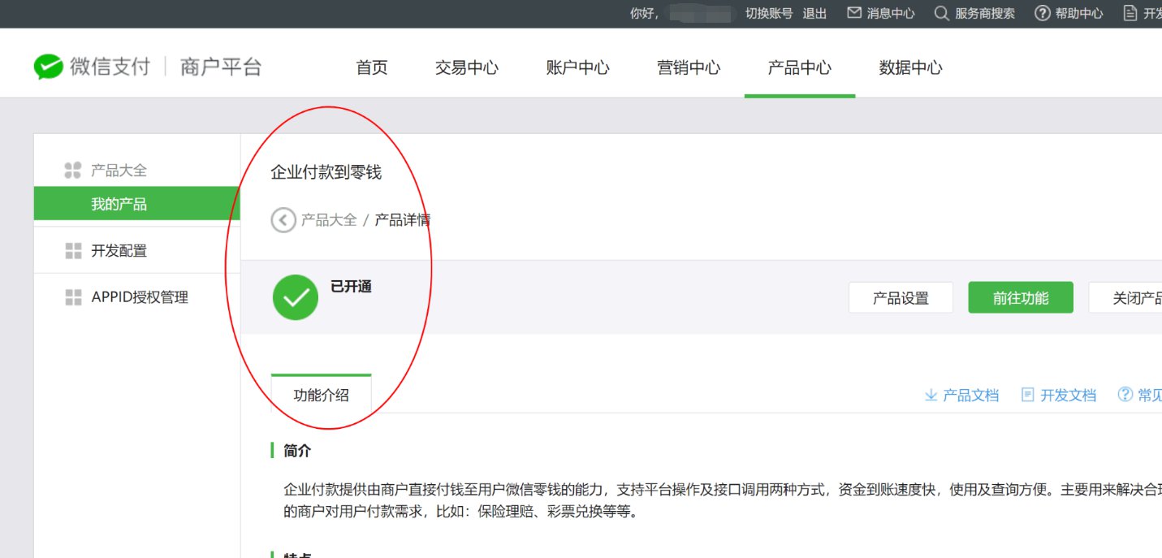Click the back arrow circle icon

click(x=283, y=220)
